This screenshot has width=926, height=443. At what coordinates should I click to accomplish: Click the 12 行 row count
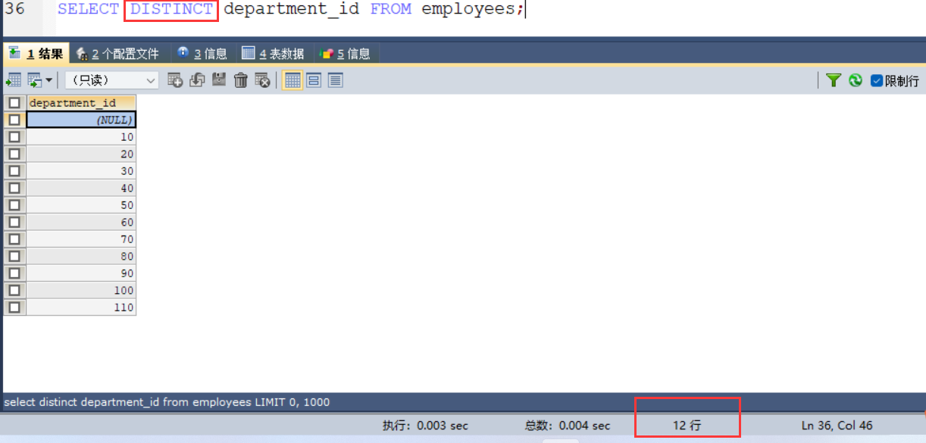coord(687,426)
